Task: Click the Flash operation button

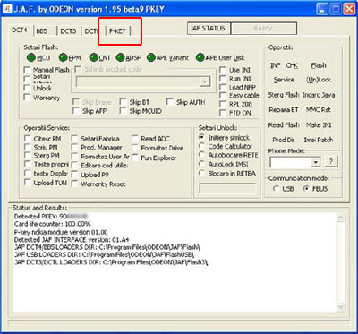Action: click(x=319, y=65)
